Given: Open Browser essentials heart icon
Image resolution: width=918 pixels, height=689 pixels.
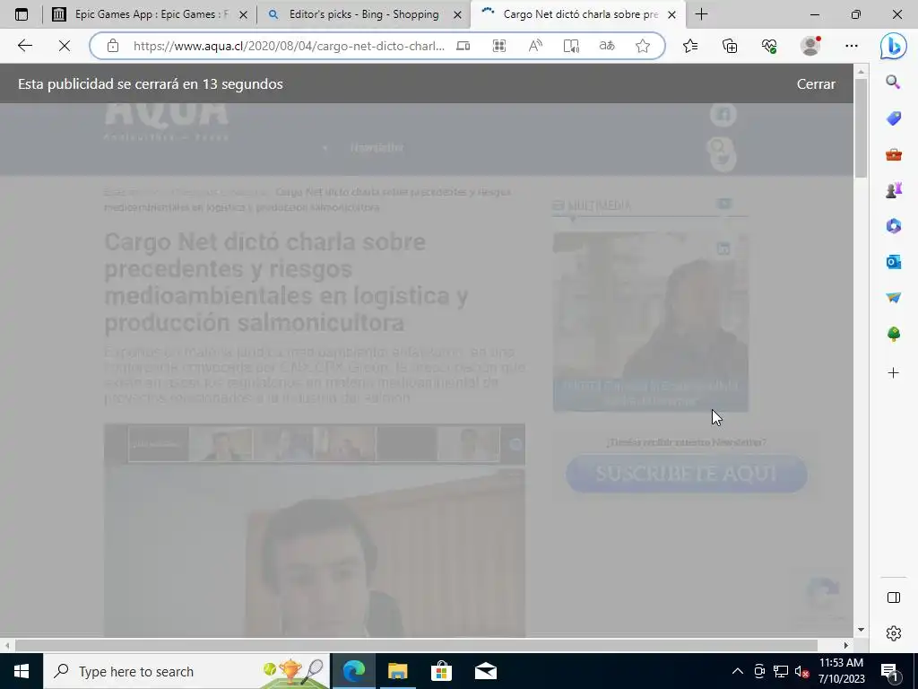Looking at the screenshot, I should click(x=769, y=46).
